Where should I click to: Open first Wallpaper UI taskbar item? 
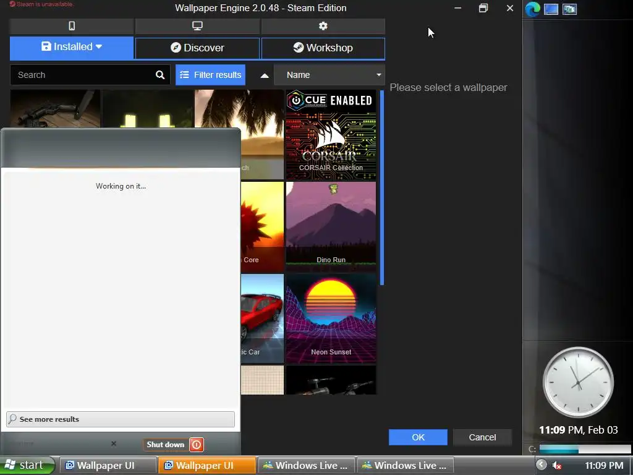click(x=108, y=466)
